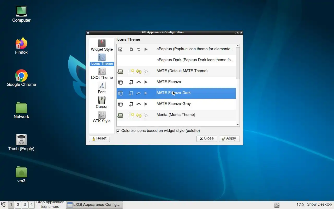Click the copy icon in MATE-Faenza-Dark row
The height and width of the screenshot is (209, 334).
pos(120,93)
